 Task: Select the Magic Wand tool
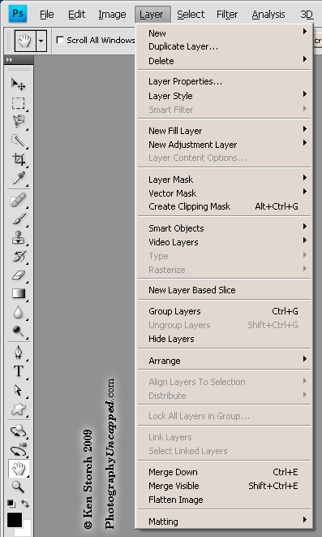[x=18, y=140]
